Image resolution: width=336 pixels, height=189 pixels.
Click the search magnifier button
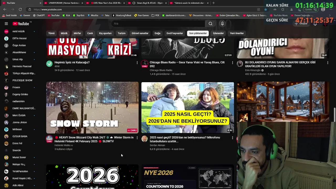tap(210, 24)
